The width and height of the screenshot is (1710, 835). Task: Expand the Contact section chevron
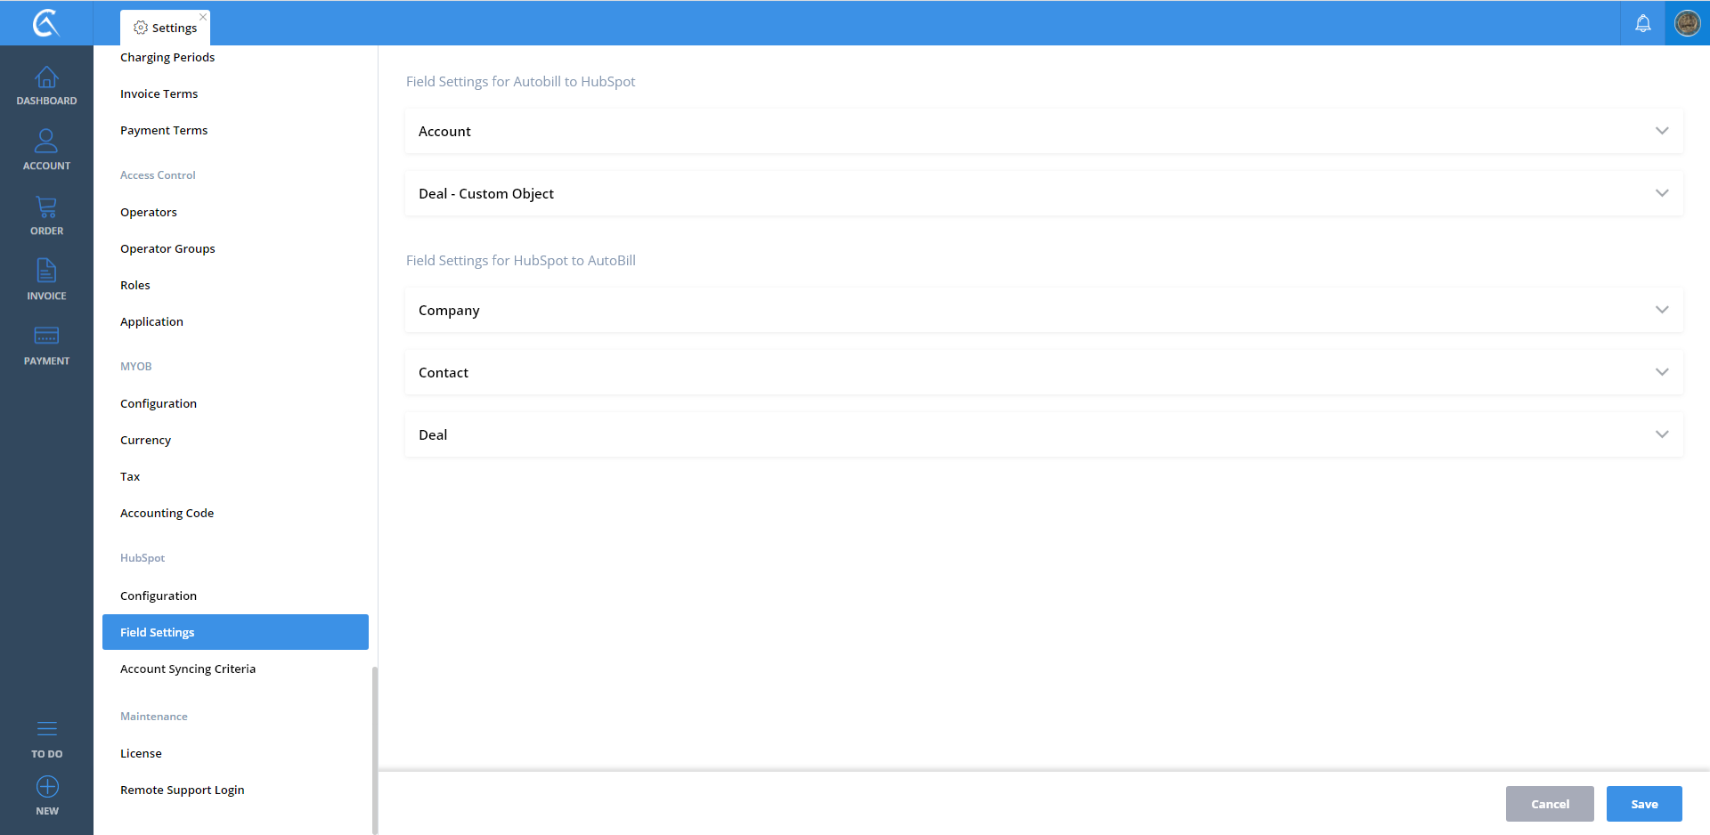(1661, 372)
